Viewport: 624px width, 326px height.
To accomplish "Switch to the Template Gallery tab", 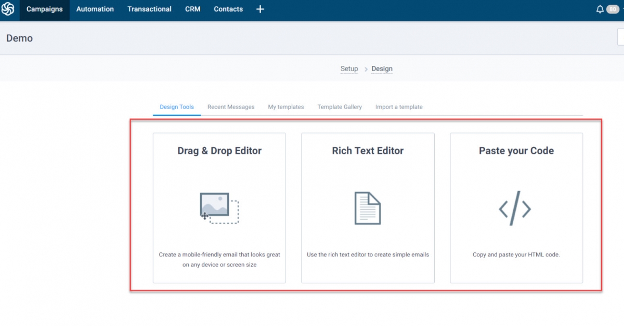I will tap(340, 107).
